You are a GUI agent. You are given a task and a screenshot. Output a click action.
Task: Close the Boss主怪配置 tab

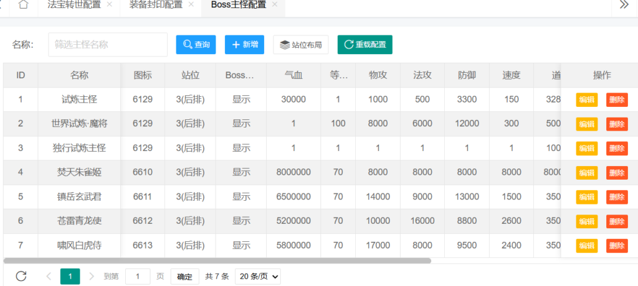(x=275, y=4)
